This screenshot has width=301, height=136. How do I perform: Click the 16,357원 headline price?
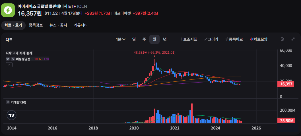30,13
